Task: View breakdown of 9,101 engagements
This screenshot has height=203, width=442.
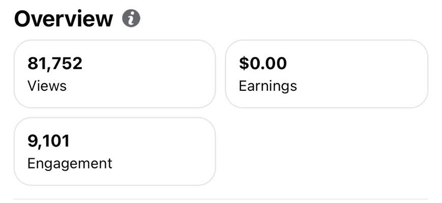Action: pos(115,152)
